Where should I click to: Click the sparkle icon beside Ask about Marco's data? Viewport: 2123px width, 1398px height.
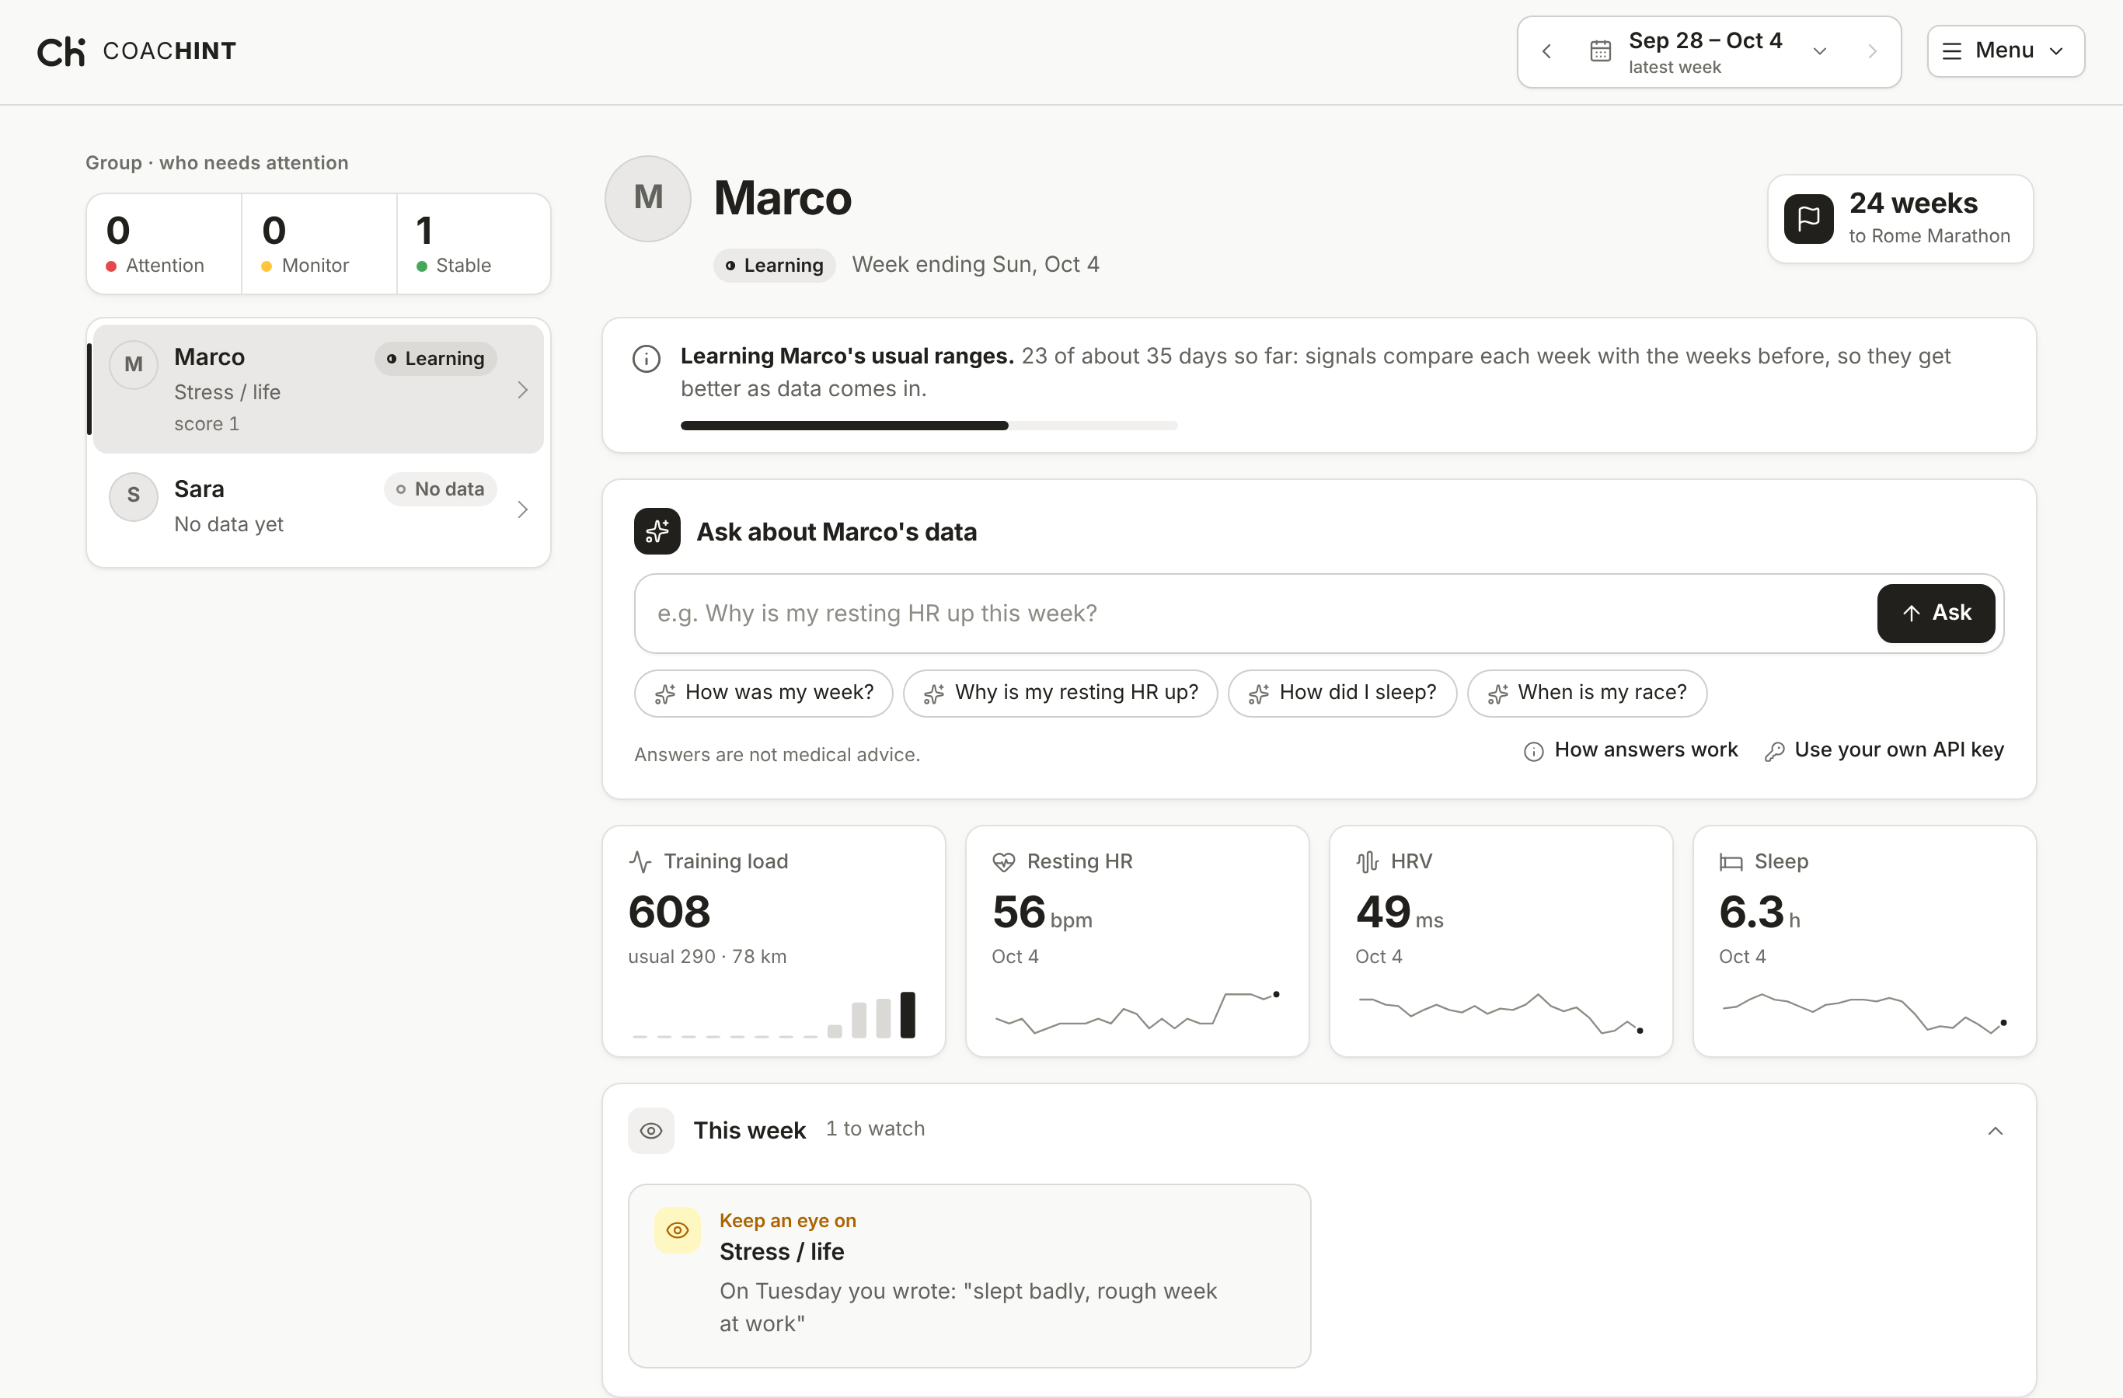pyautogui.click(x=657, y=531)
